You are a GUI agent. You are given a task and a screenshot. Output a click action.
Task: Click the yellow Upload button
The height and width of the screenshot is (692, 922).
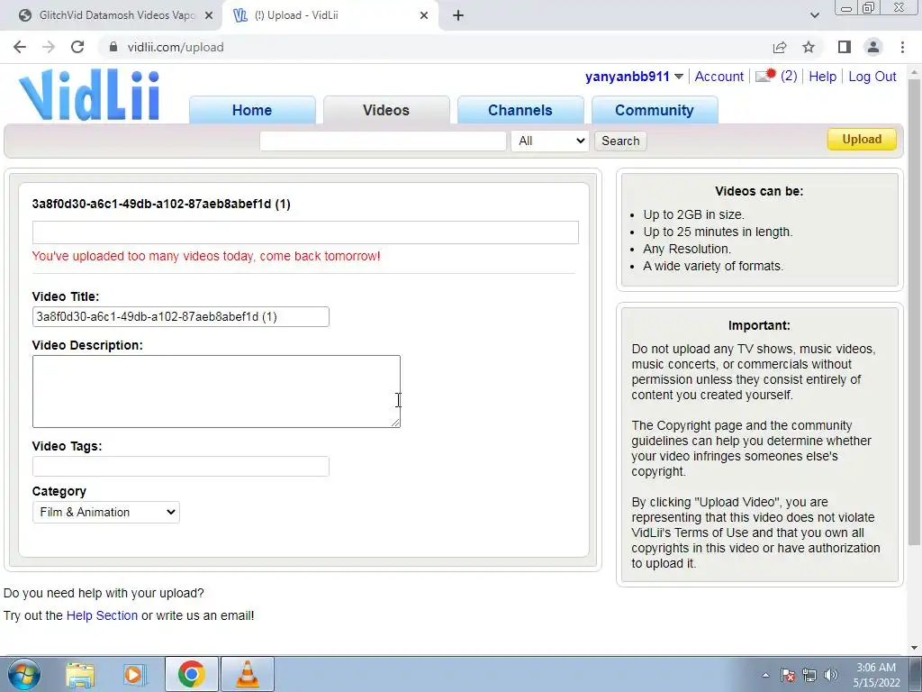click(862, 140)
